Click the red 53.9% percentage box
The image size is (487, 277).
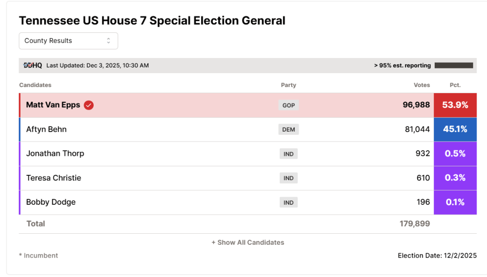pos(455,105)
